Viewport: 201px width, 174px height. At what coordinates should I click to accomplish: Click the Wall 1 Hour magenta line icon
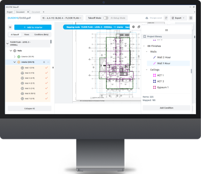click(154, 63)
